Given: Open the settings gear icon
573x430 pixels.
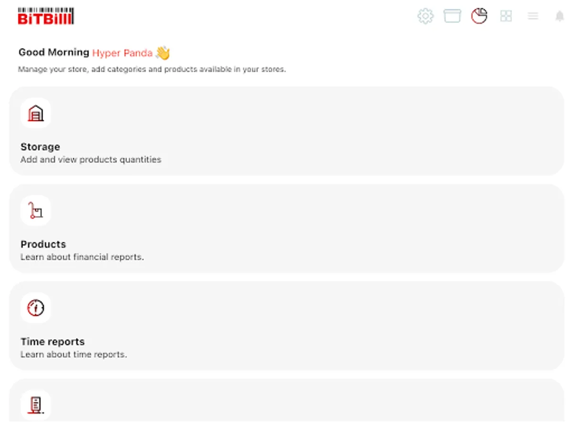Looking at the screenshot, I should coord(425,16).
